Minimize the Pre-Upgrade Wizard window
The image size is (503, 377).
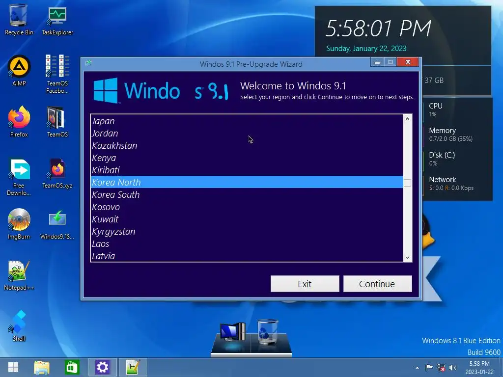click(377, 62)
